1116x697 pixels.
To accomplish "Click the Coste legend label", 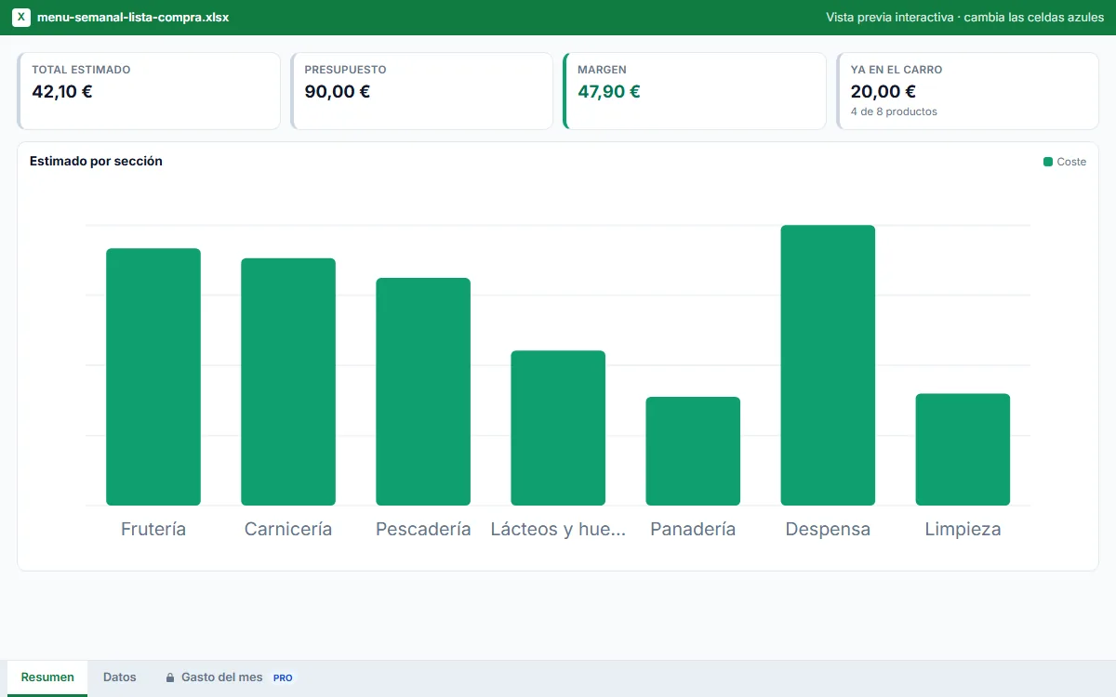I will coord(1071,162).
